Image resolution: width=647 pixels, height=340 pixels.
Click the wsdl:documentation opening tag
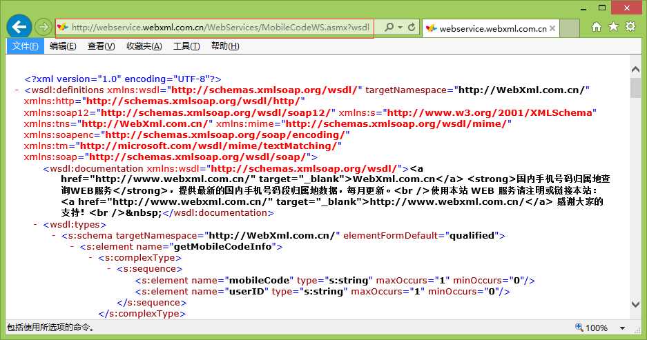226,168
